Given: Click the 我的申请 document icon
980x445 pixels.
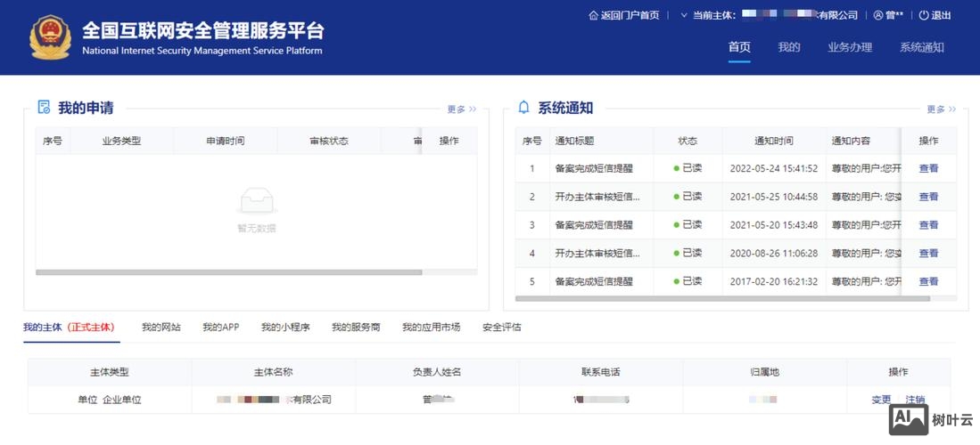Looking at the screenshot, I should pos(44,108).
